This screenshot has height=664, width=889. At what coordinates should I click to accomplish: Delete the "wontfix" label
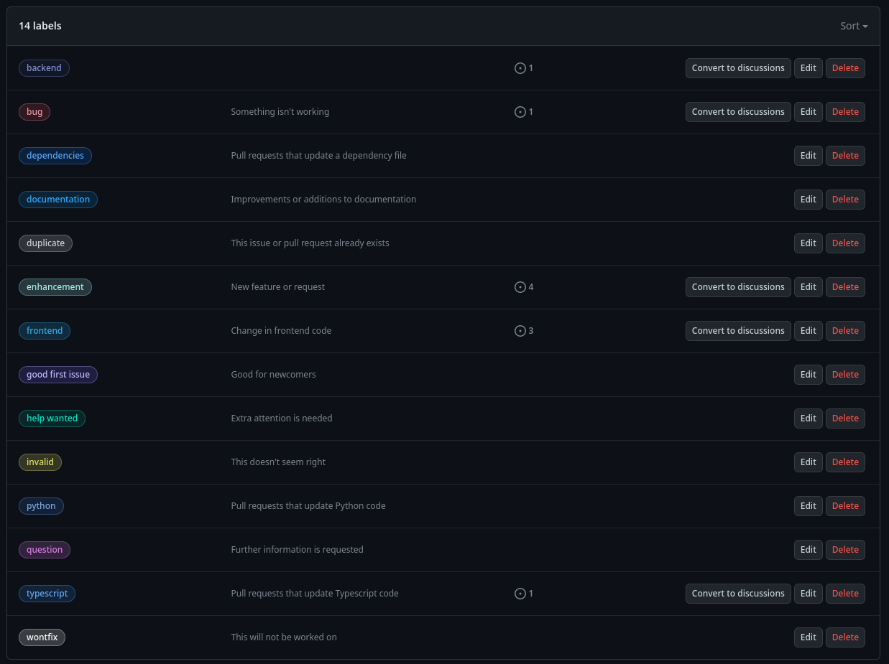point(845,637)
